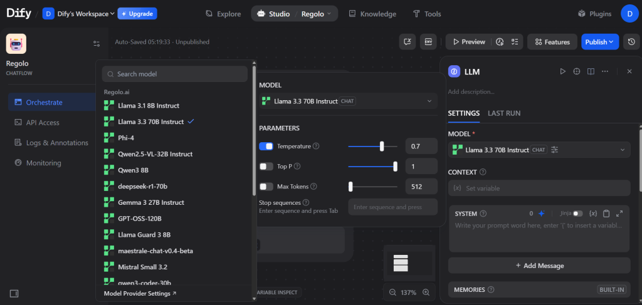642x305 pixels.
Task: Copy the SYSTEM prompt using clipboard icon
Action: (606, 214)
